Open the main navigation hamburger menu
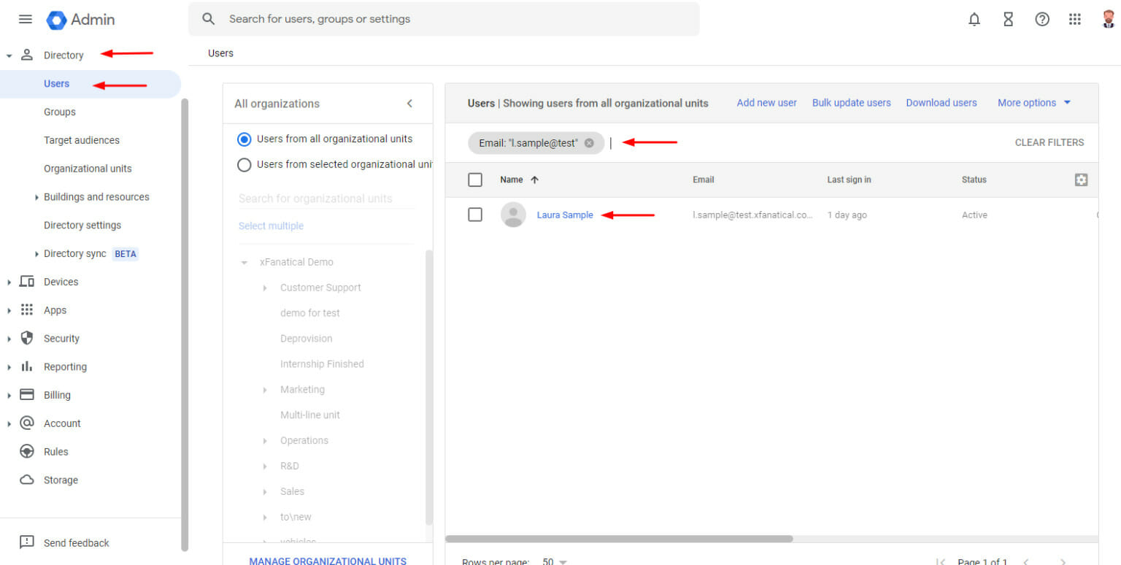 (x=25, y=19)
